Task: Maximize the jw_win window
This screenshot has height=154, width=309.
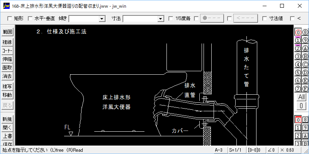Action: point(282,6)
